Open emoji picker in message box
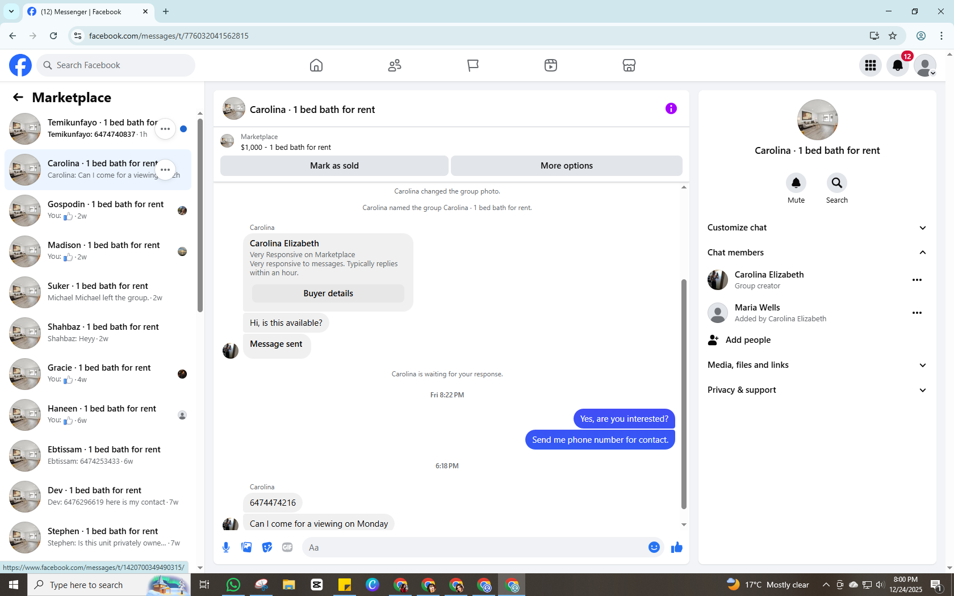 pyautogui.click(x=654, y=547)
